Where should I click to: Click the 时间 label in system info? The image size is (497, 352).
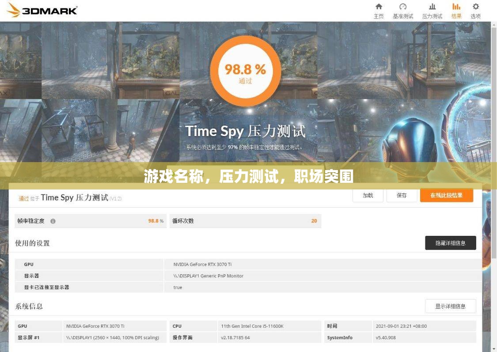click(332, 326)
